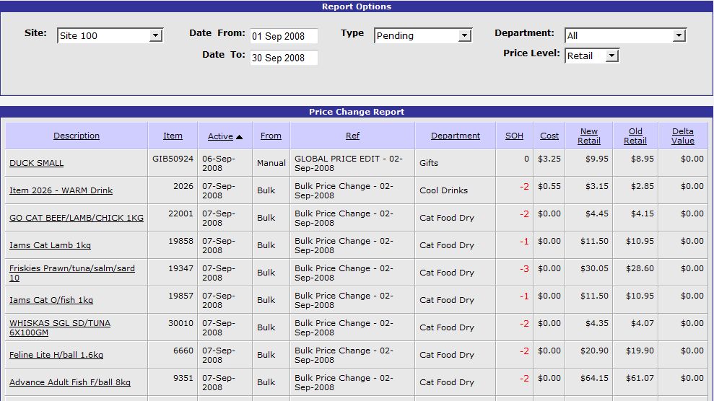Sort by the Ref column header

[x=352, y=136]
